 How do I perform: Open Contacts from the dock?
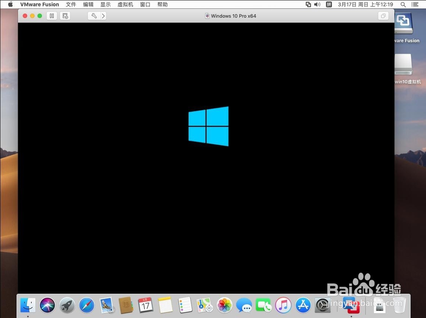126,305
